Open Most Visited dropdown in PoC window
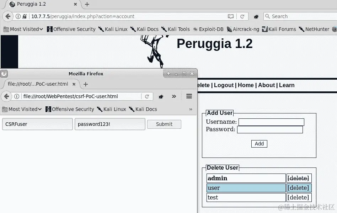The height and width of the screenshot is (213, 337). point(22,109)
